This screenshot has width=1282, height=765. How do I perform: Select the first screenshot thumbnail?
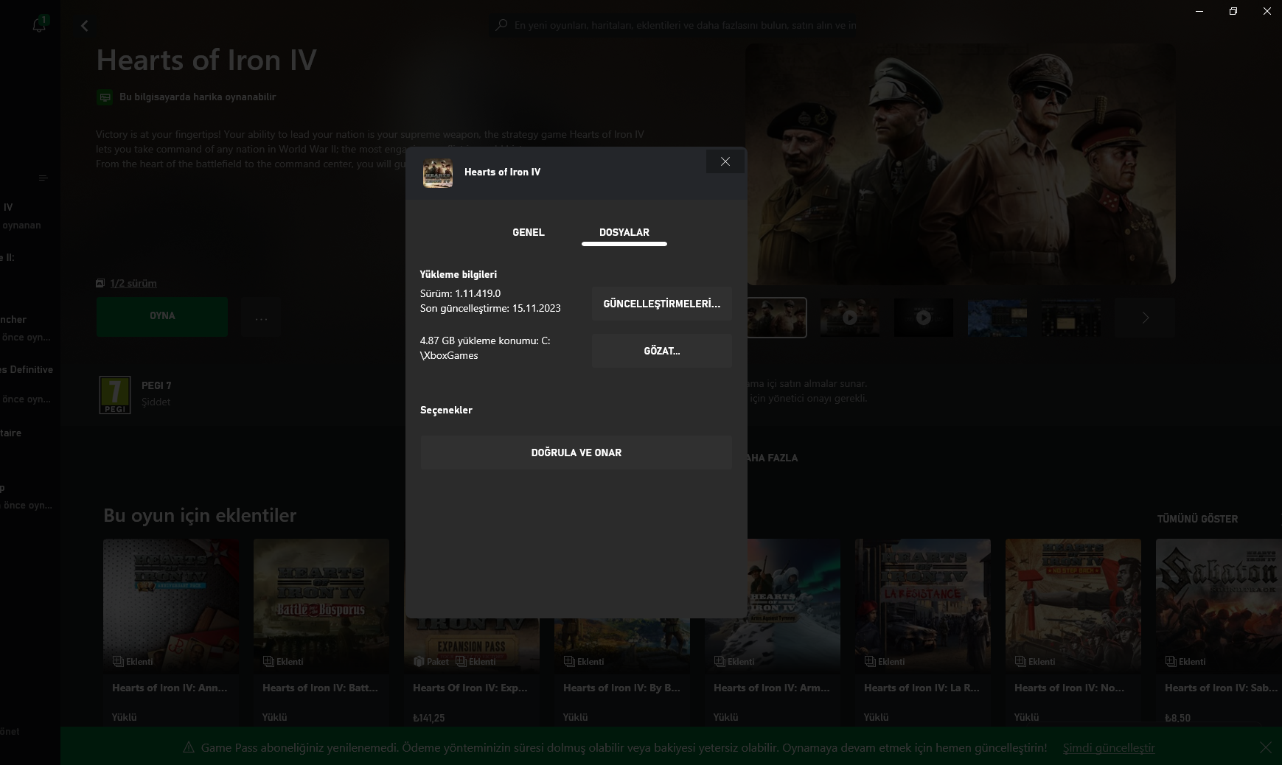pyautogui.click(x=776, y=318)
